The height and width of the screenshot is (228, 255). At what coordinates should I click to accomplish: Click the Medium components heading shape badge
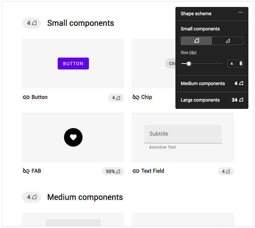tap(32, 197)
